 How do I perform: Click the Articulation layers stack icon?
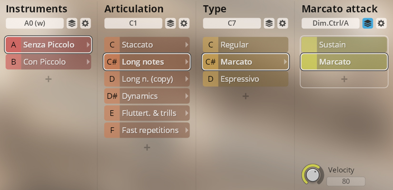170,23
